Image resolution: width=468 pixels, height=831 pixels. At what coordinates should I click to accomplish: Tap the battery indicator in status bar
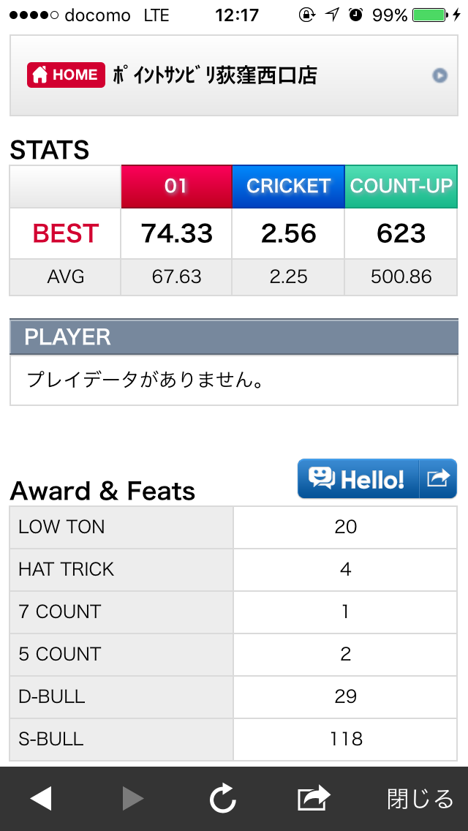(431, 15)
